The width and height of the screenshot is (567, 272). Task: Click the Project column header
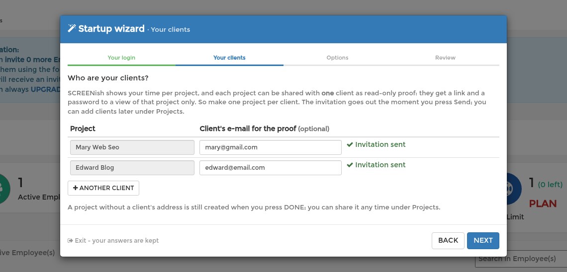tap(83, 129)
